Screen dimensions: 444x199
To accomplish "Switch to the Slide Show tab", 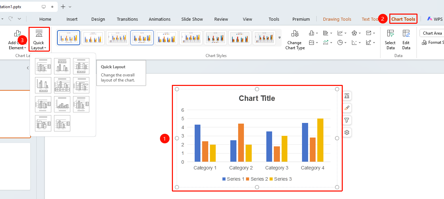I will pos(192,19).
